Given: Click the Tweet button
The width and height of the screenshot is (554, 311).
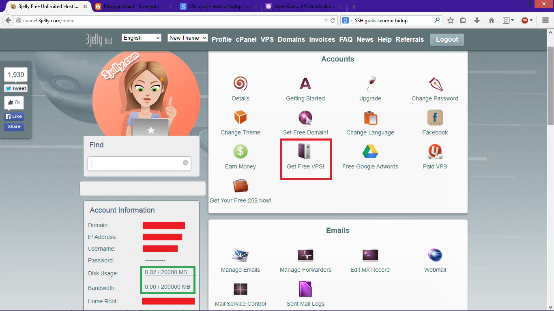Looking at the screenshot, I should point(16,88).
